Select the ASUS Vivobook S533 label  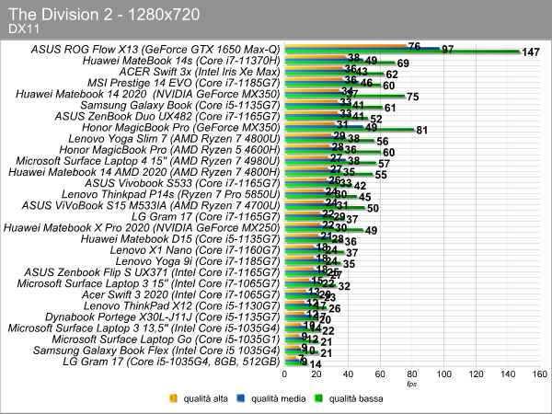(182, 183)
